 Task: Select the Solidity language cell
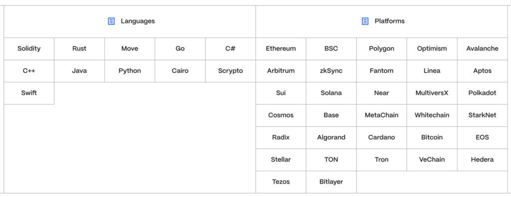(x=29, y=49)
